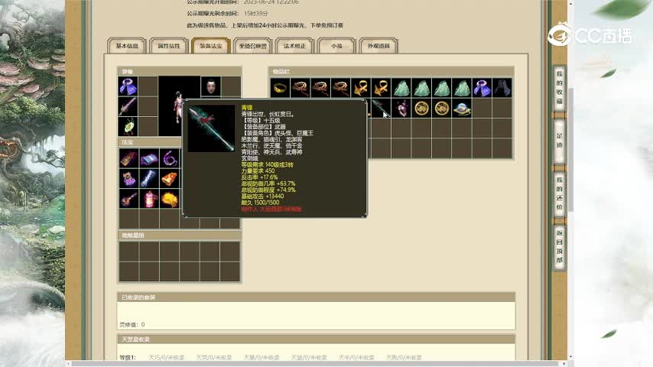Click the white face mask equipment slot
This screenshot has height=367, width=653.
pyautogui.click(x=211, y=86)
